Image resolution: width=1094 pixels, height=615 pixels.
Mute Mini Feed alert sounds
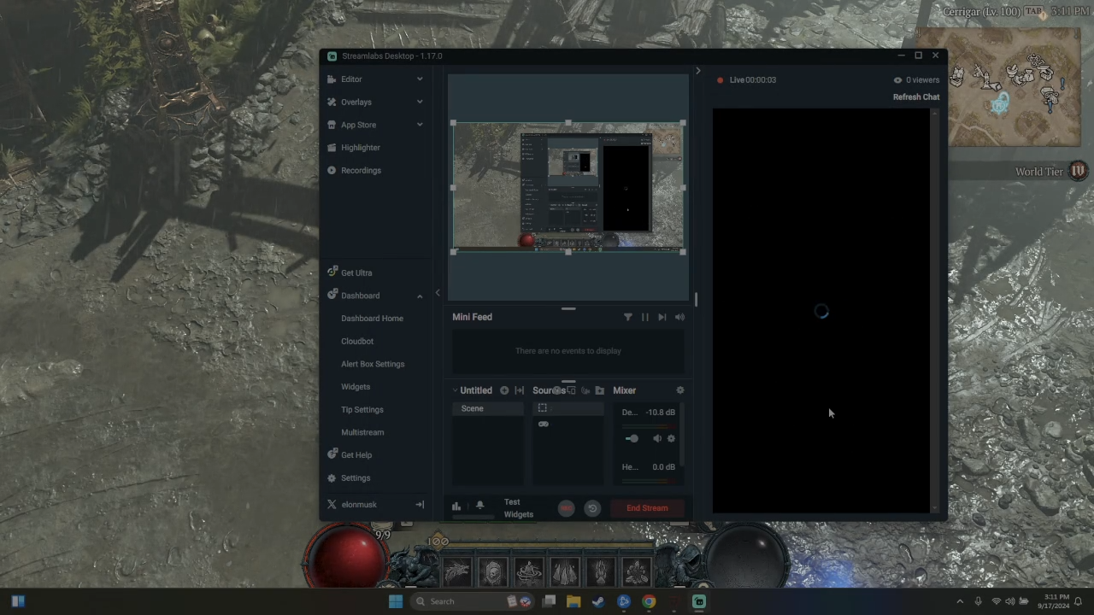(679, 317)
